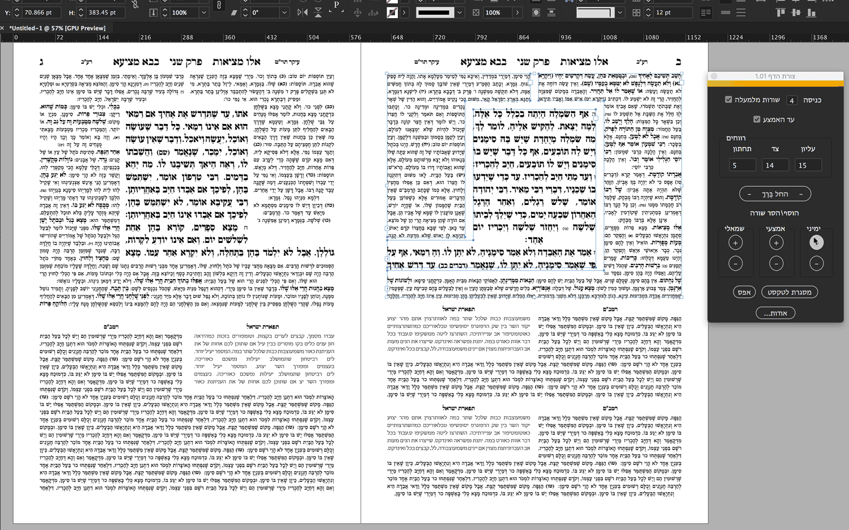The image size is (849, 530).
Task: Expand the stroke color options arrow
Action: click(404, 12)
